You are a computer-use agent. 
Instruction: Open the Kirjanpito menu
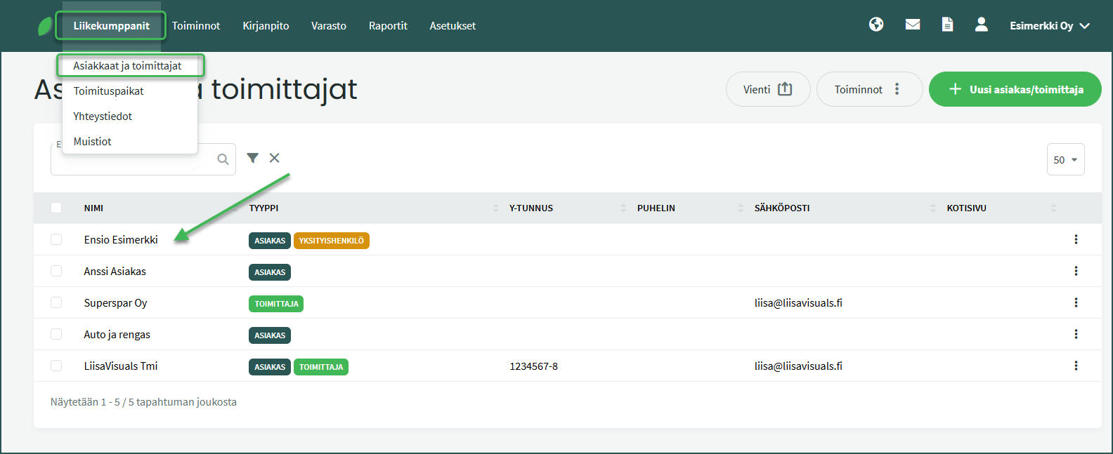pos(266,26)
